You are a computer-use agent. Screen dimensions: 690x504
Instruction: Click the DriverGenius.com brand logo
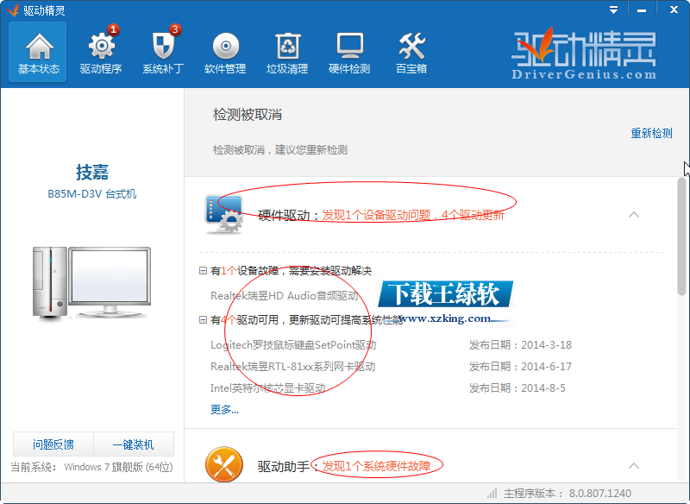tap(583, 54)
